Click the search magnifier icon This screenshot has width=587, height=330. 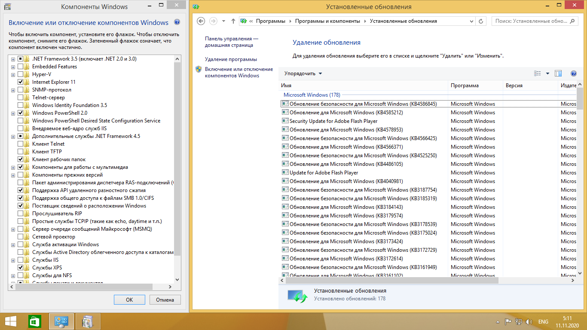[x=572, y=21]
